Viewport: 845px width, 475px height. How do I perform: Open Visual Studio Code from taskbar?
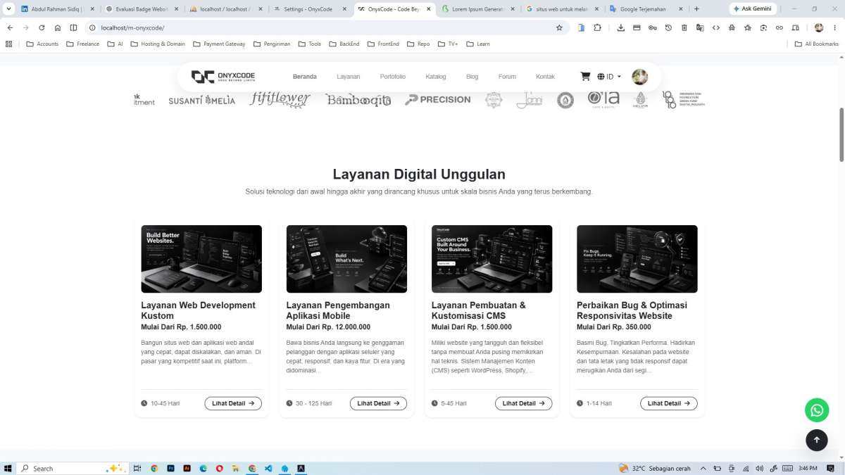[268, 468]
